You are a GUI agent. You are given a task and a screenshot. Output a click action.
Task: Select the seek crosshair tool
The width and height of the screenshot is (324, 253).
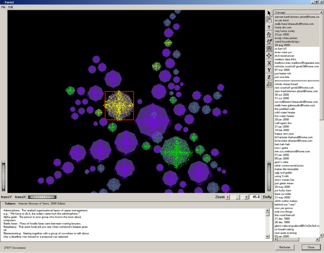pos(269,56)
